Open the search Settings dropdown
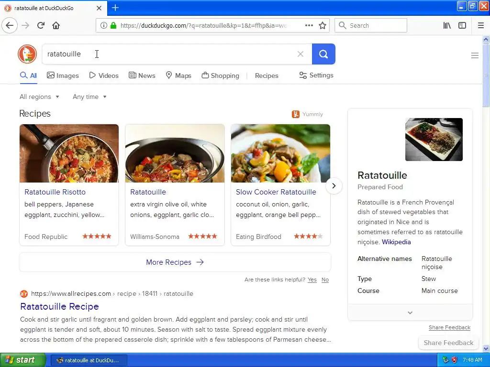This screenshot has height=367, width=490. tap(316, 75)
